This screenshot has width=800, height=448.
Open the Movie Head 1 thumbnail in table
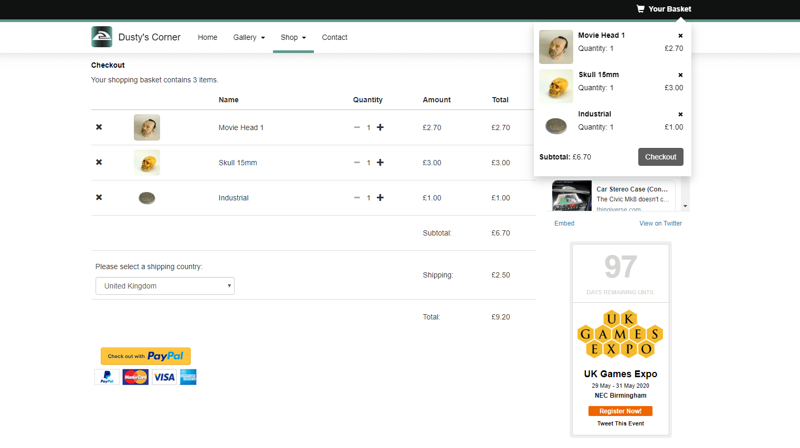(147, 127)
